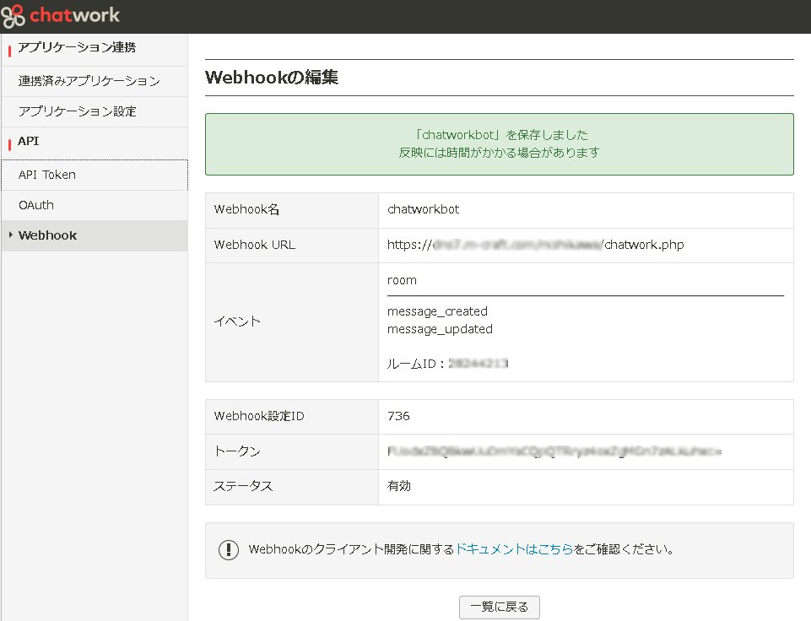This screenshot has height=621, width=811.
Task: Click the exclamation info icon near the documentation note
Action: click(229, 549)
